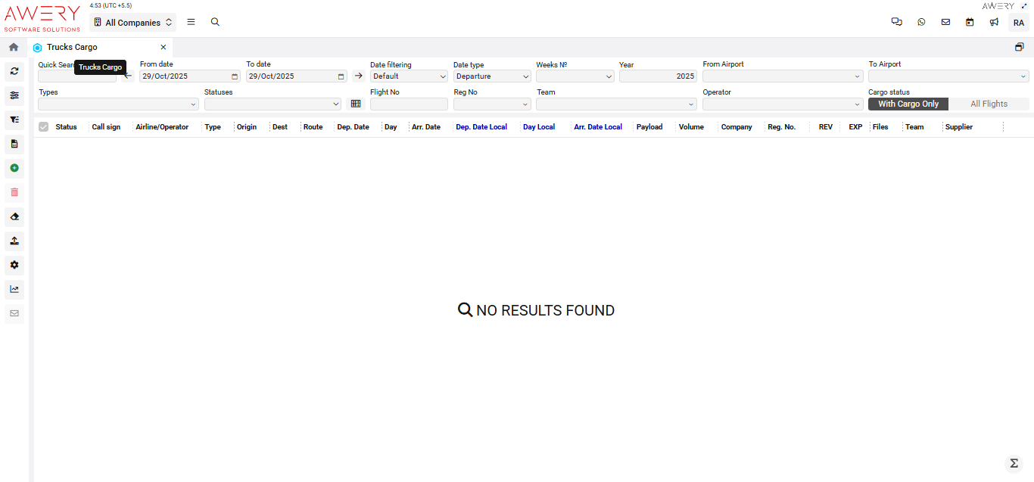Expand the Date filtering dropdown
Screen dimensions: 1034x482
pos(409,76)
